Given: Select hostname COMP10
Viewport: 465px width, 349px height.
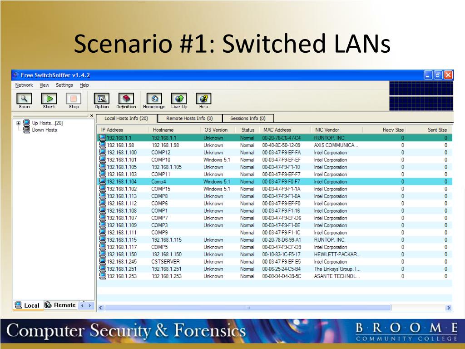Looking at the screenshot, I should pyautogui.click(x=161, y=160).
